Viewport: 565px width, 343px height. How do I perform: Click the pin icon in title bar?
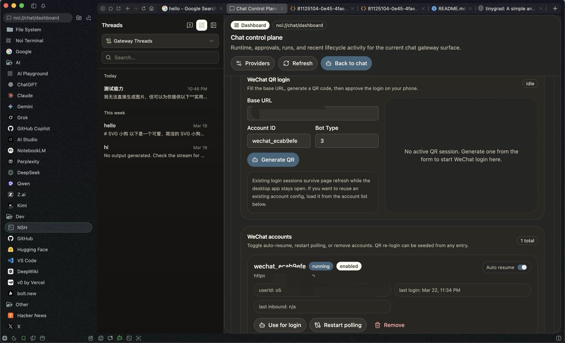43,6
